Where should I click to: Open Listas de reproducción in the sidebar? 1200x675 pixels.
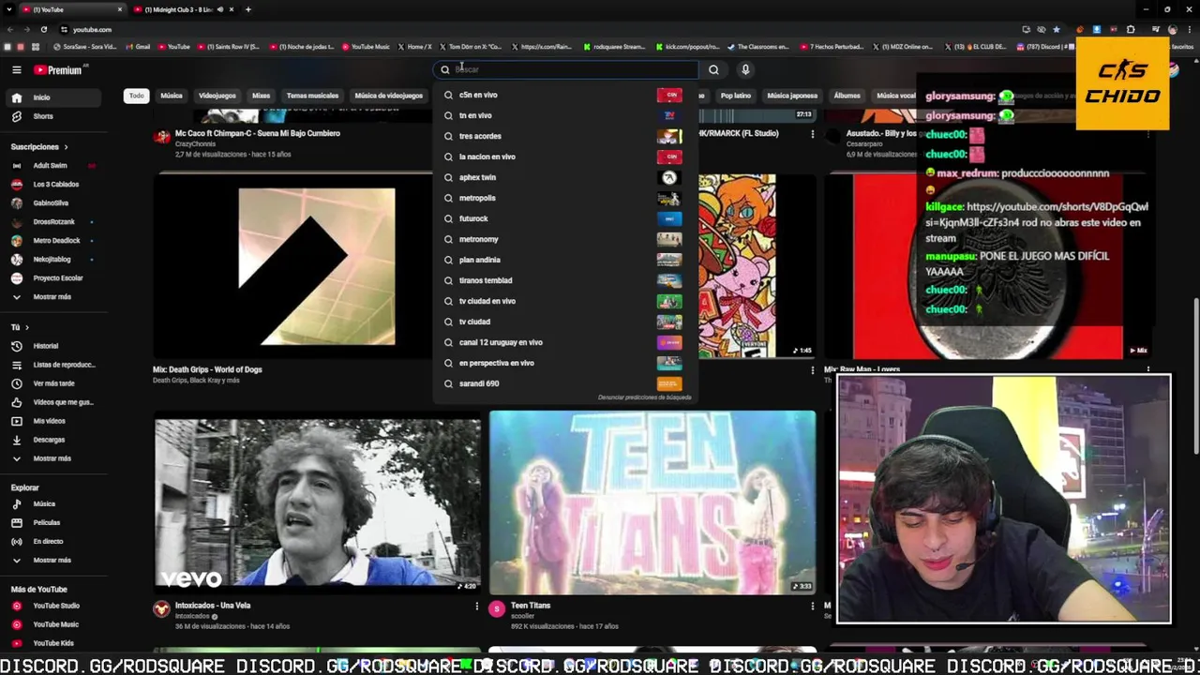point(52,365)
